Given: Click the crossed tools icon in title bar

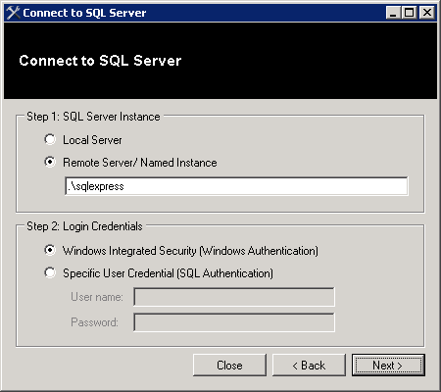Looking at the screenshot, I should pyautogui.click(x=13, y=13).
